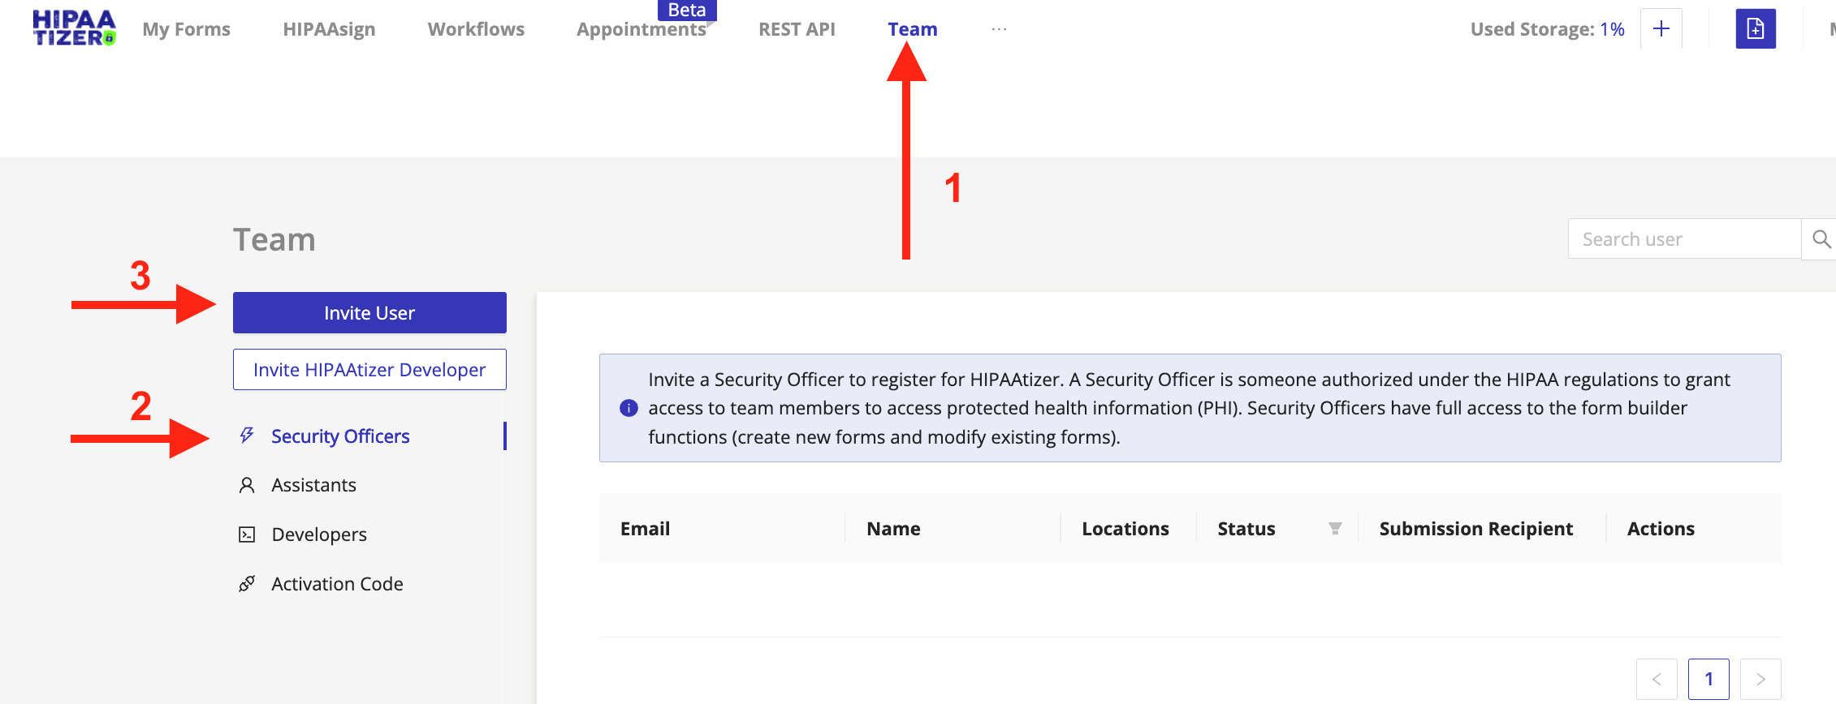Go to the previous page arrow
The width and height of the screenshot is (1836, 704).
[1657, 679]
